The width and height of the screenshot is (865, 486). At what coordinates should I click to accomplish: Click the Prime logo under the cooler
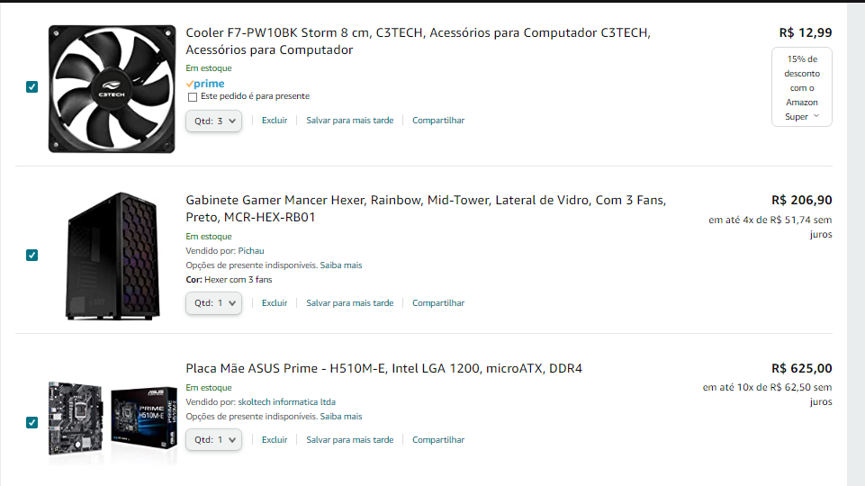click(x=205, y=84)
